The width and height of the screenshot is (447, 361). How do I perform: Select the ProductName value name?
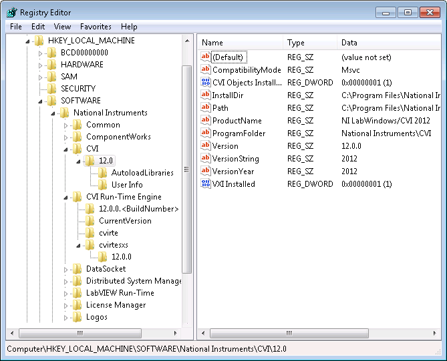tap(237, 121)
